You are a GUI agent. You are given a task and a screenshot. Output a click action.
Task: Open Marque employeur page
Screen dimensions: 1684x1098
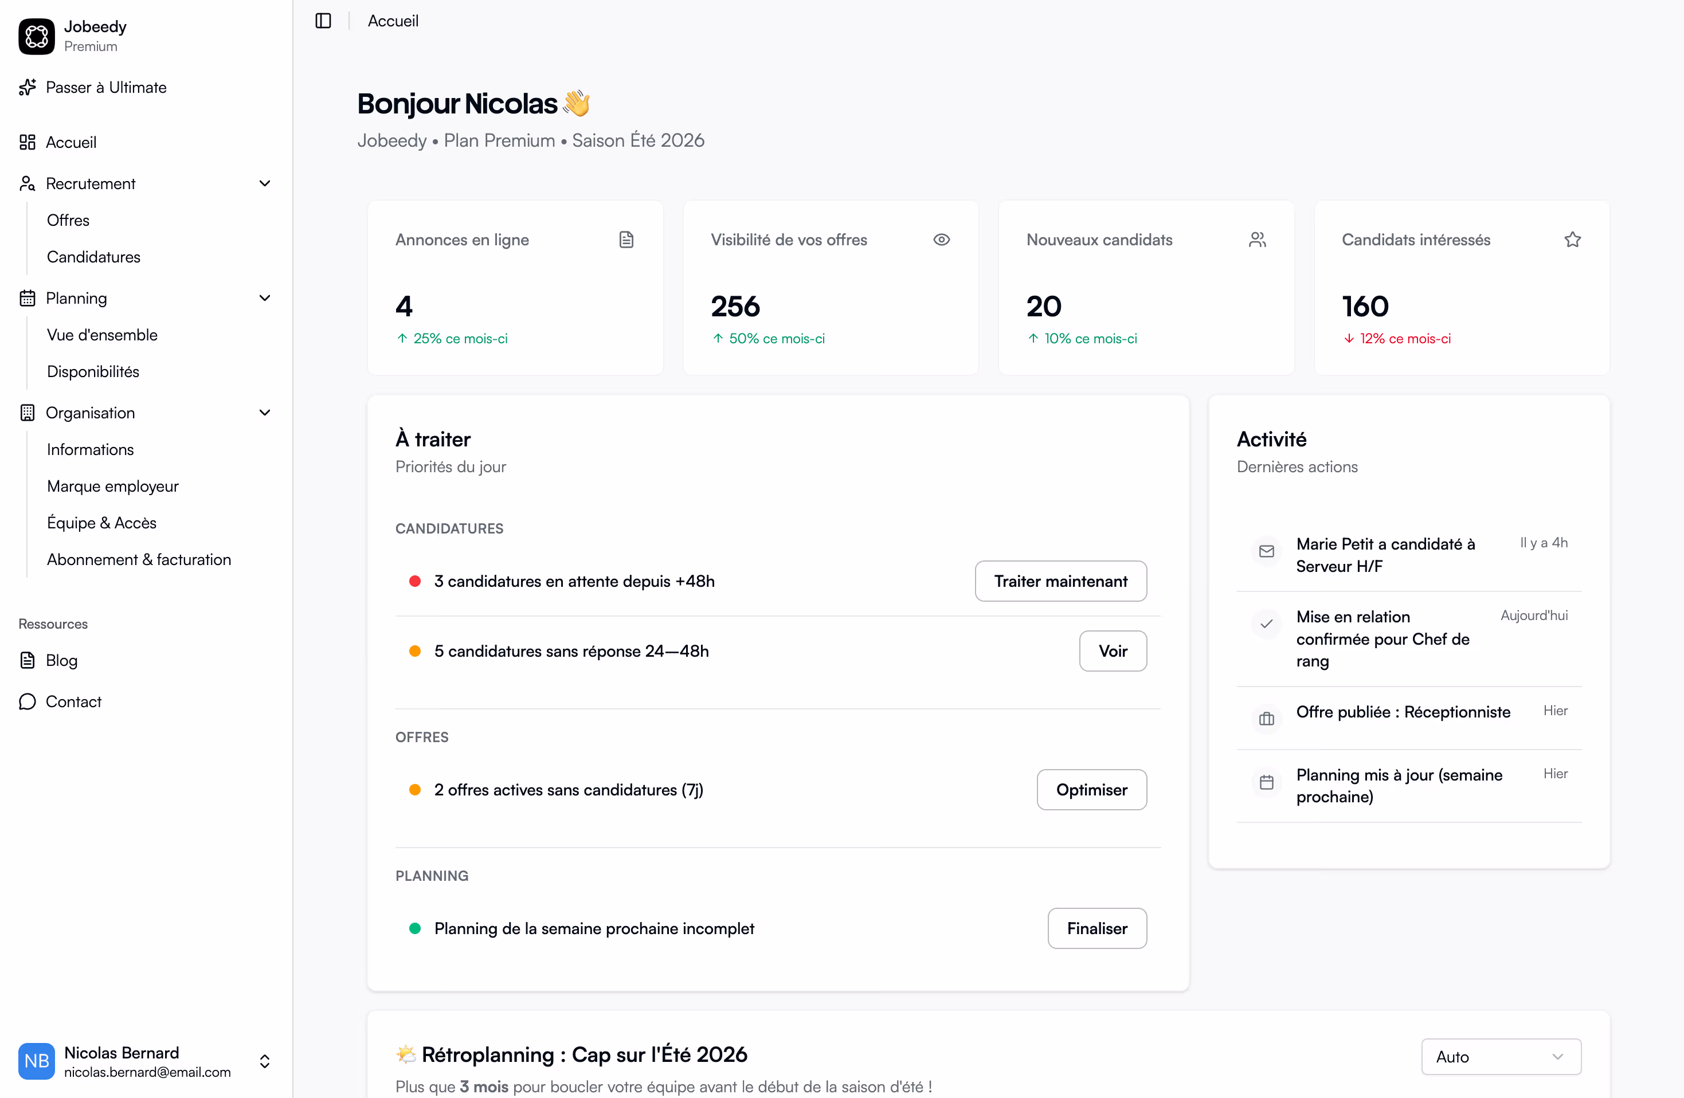(112, 486)
